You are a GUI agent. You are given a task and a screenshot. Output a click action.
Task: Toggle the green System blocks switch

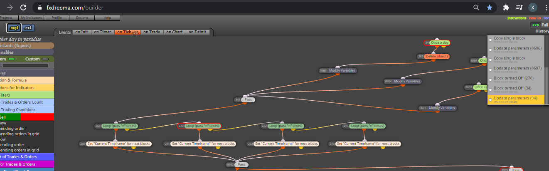click(12, 59)
